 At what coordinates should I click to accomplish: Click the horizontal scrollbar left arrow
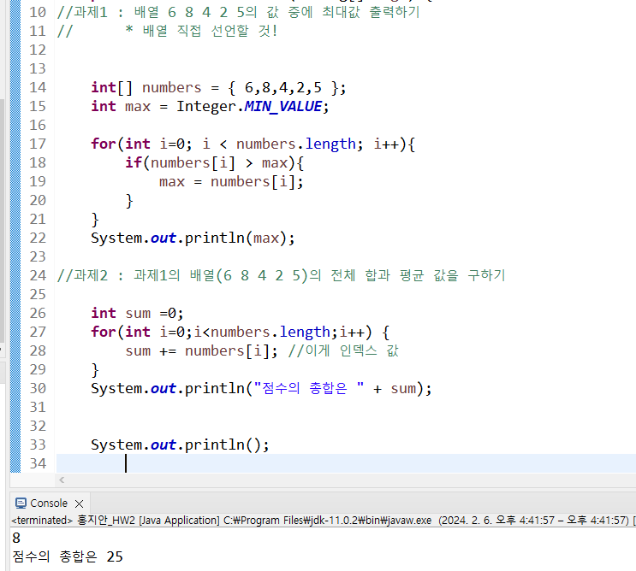(62, 480)
